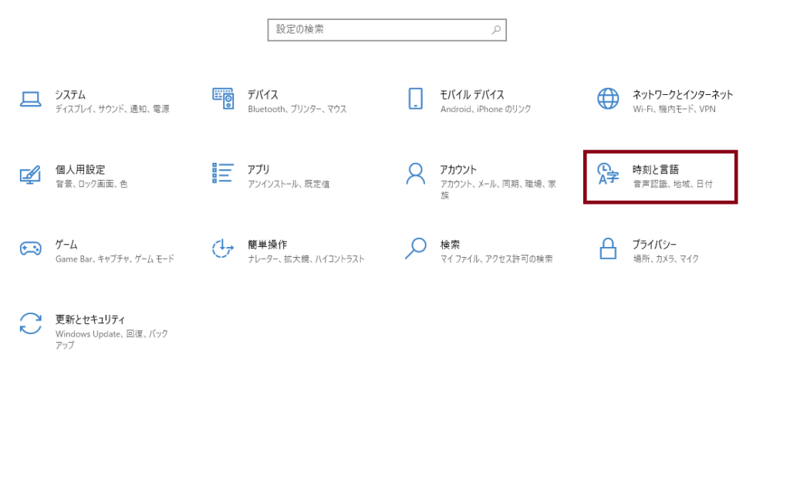
Task: Click the clock and letter icon for 時刻と言語
Action: [609, 174]
